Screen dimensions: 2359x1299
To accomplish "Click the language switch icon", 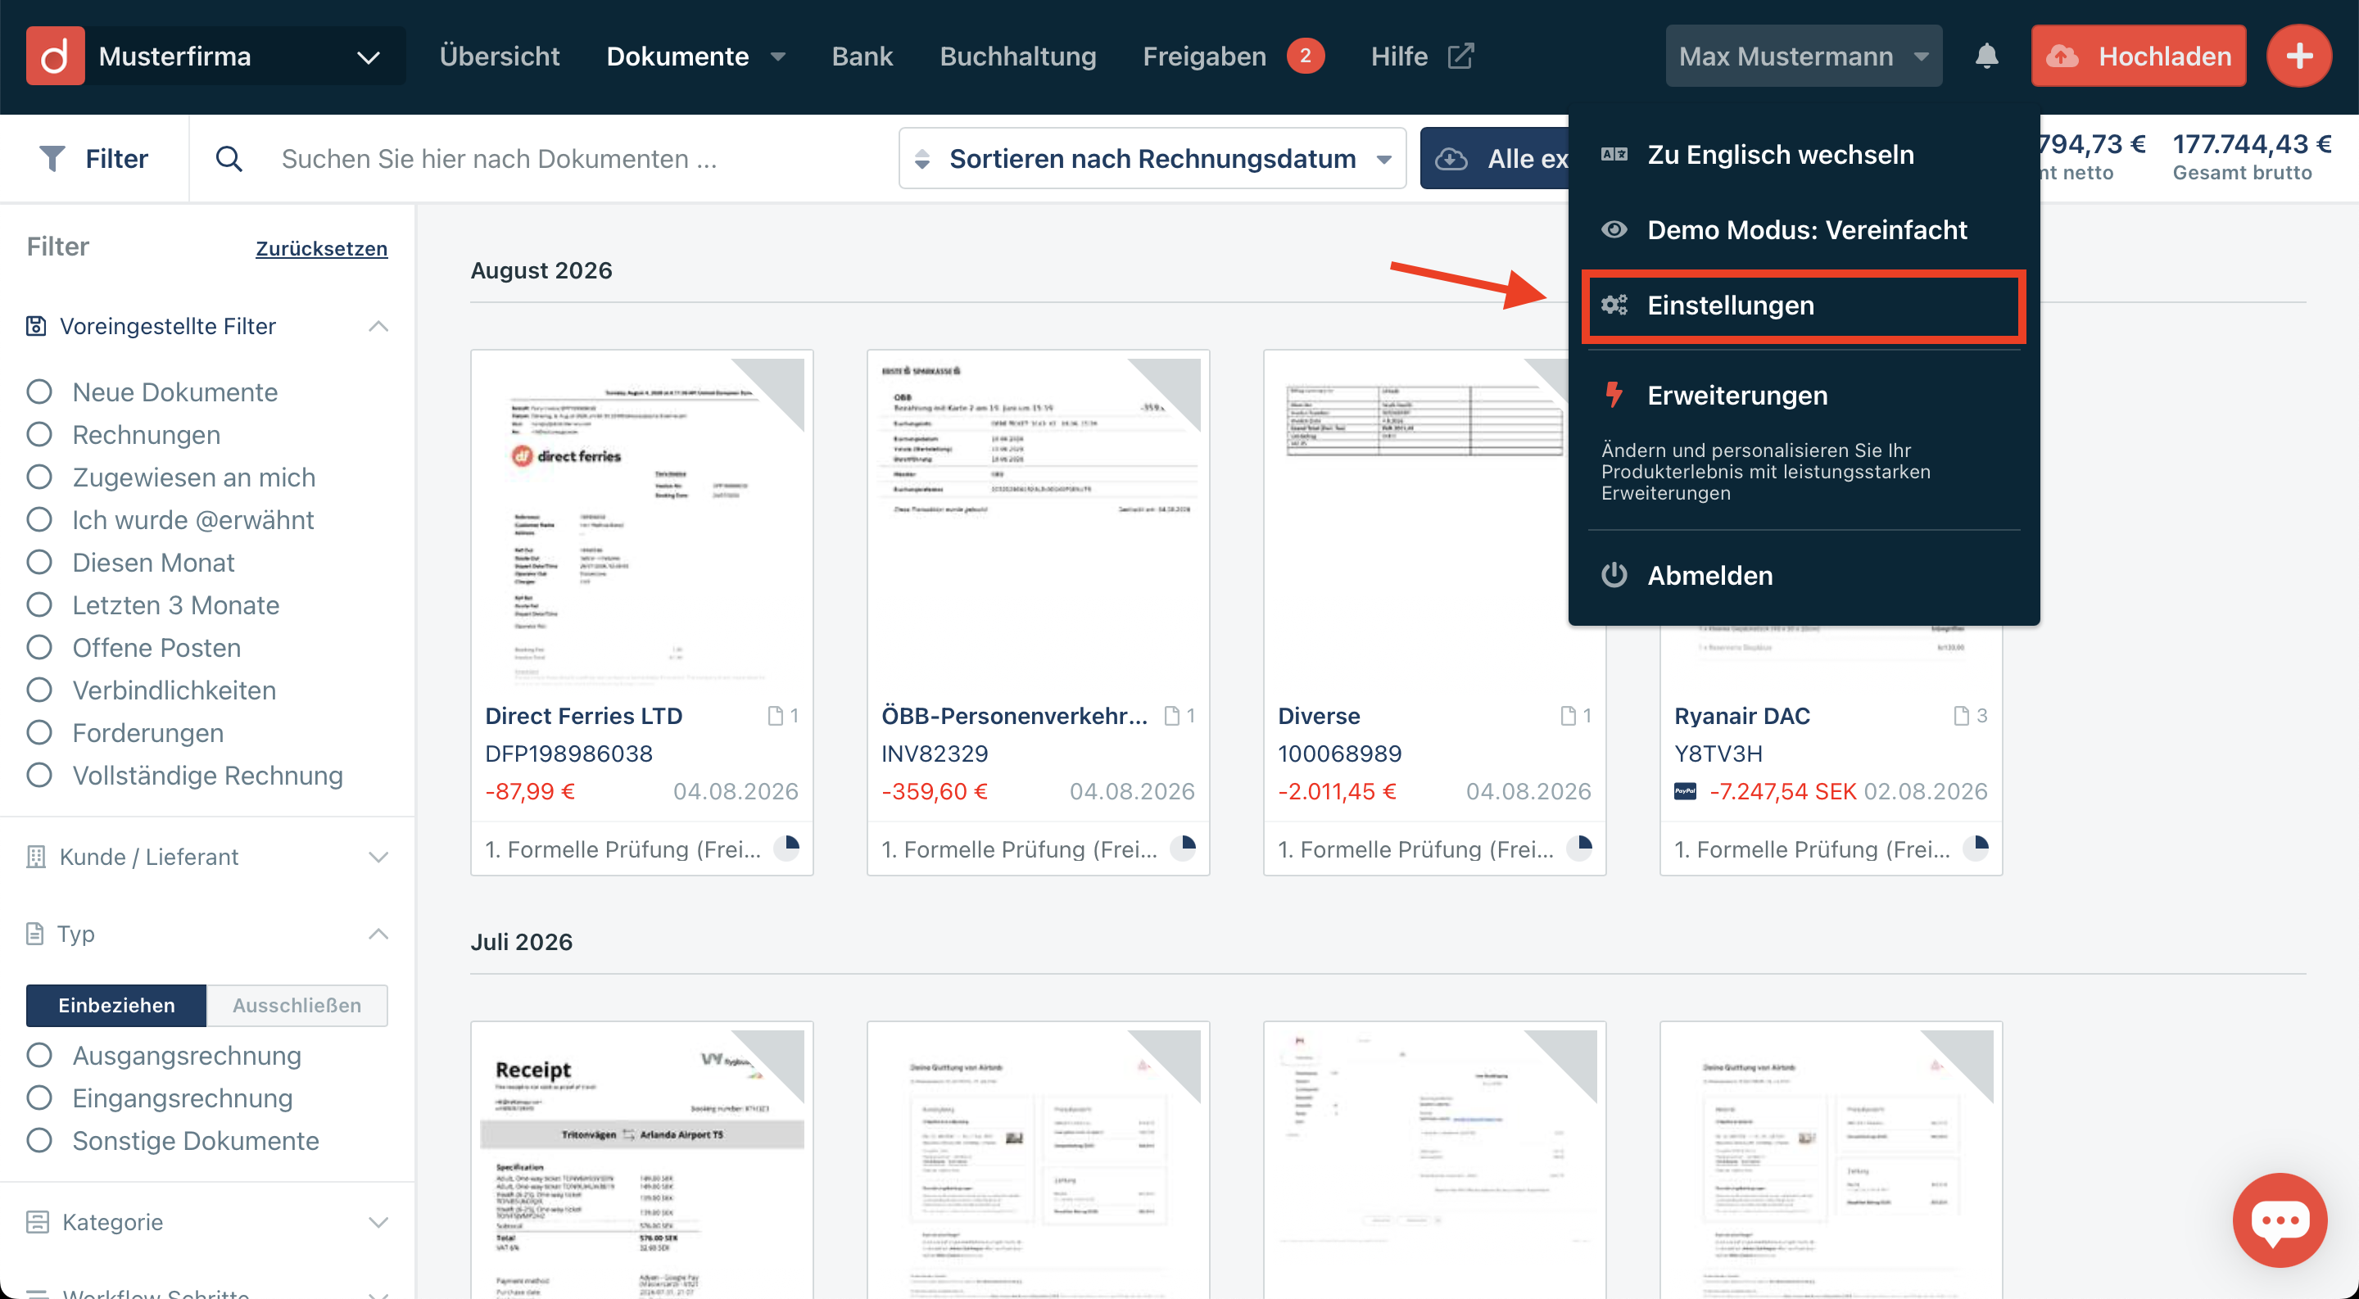I will pos(1614,155).
